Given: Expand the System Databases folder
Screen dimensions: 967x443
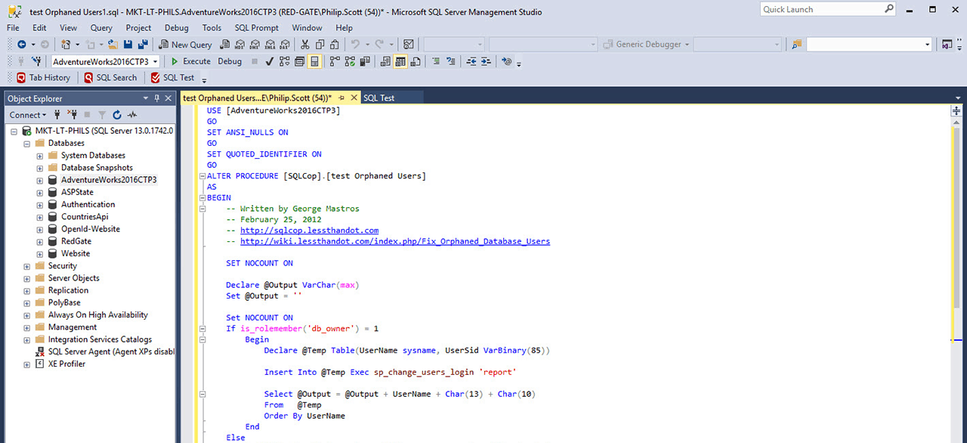Looking at the screenshot, I should pos(39,155).
